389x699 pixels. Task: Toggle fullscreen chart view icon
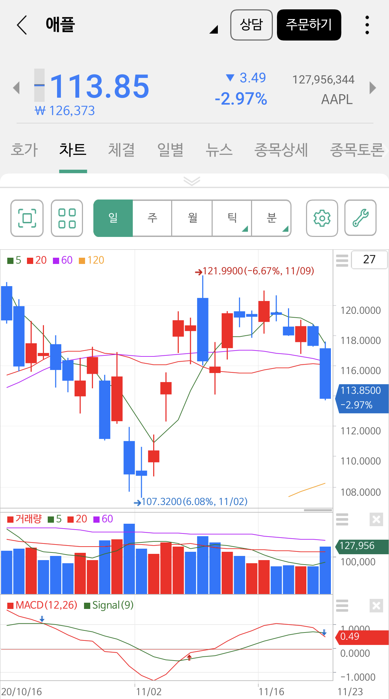click(27, 218)
